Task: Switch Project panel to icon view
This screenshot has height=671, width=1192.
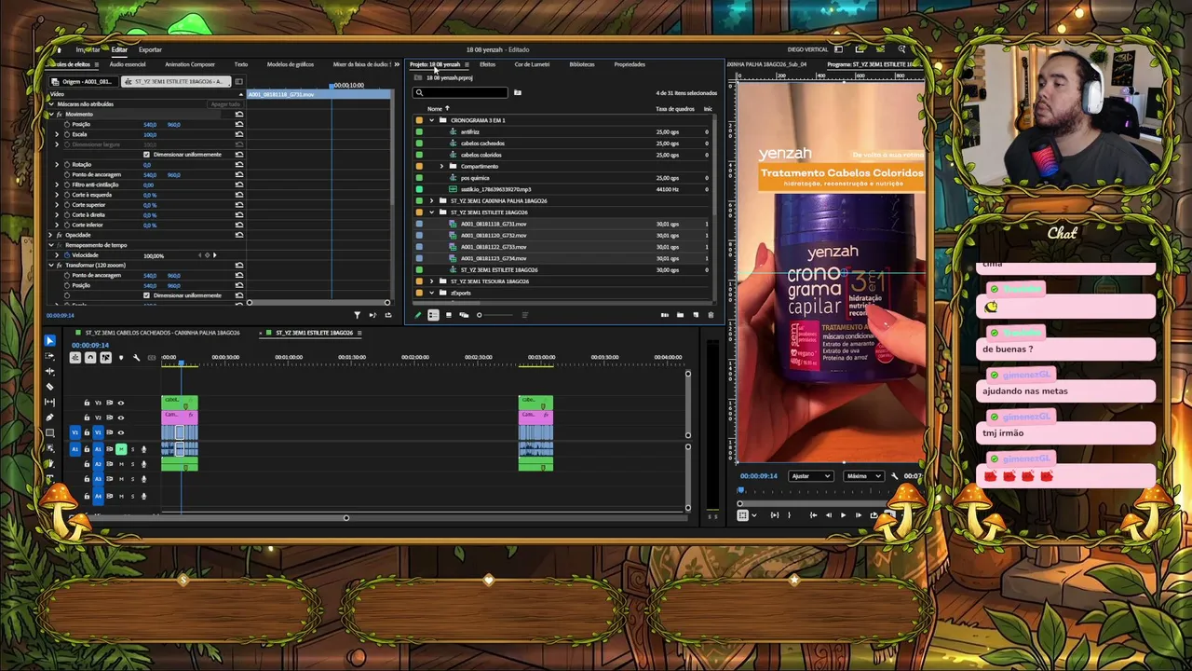Action: pyautogui.click(x=448, y=315)
